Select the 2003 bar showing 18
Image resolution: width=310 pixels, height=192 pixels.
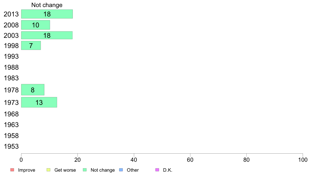point(47,35)
